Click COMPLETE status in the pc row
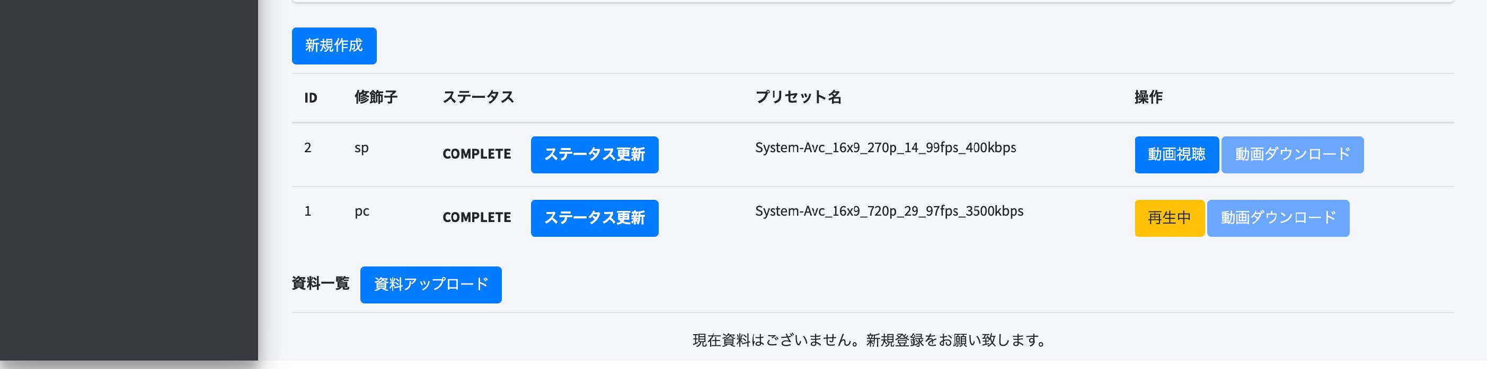Viewport: 1487px width, 369px height. (x=476, y=218)
